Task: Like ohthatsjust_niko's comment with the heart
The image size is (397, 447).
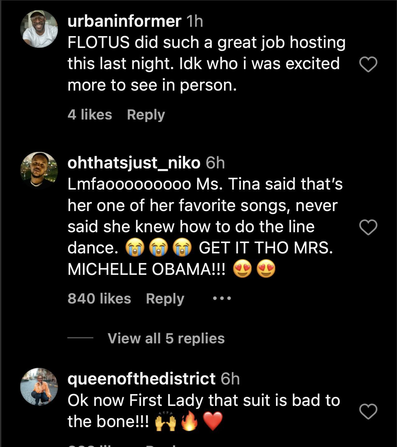Action: pyautogui.click(x=368, y=227)
